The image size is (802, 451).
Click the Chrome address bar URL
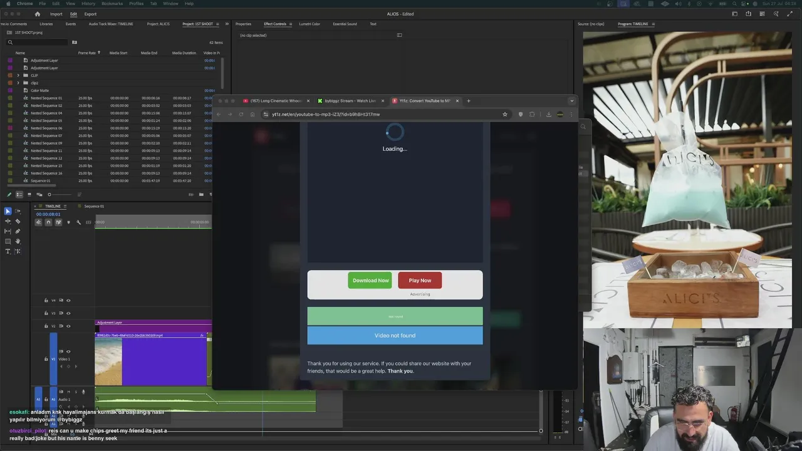(326, 114)
